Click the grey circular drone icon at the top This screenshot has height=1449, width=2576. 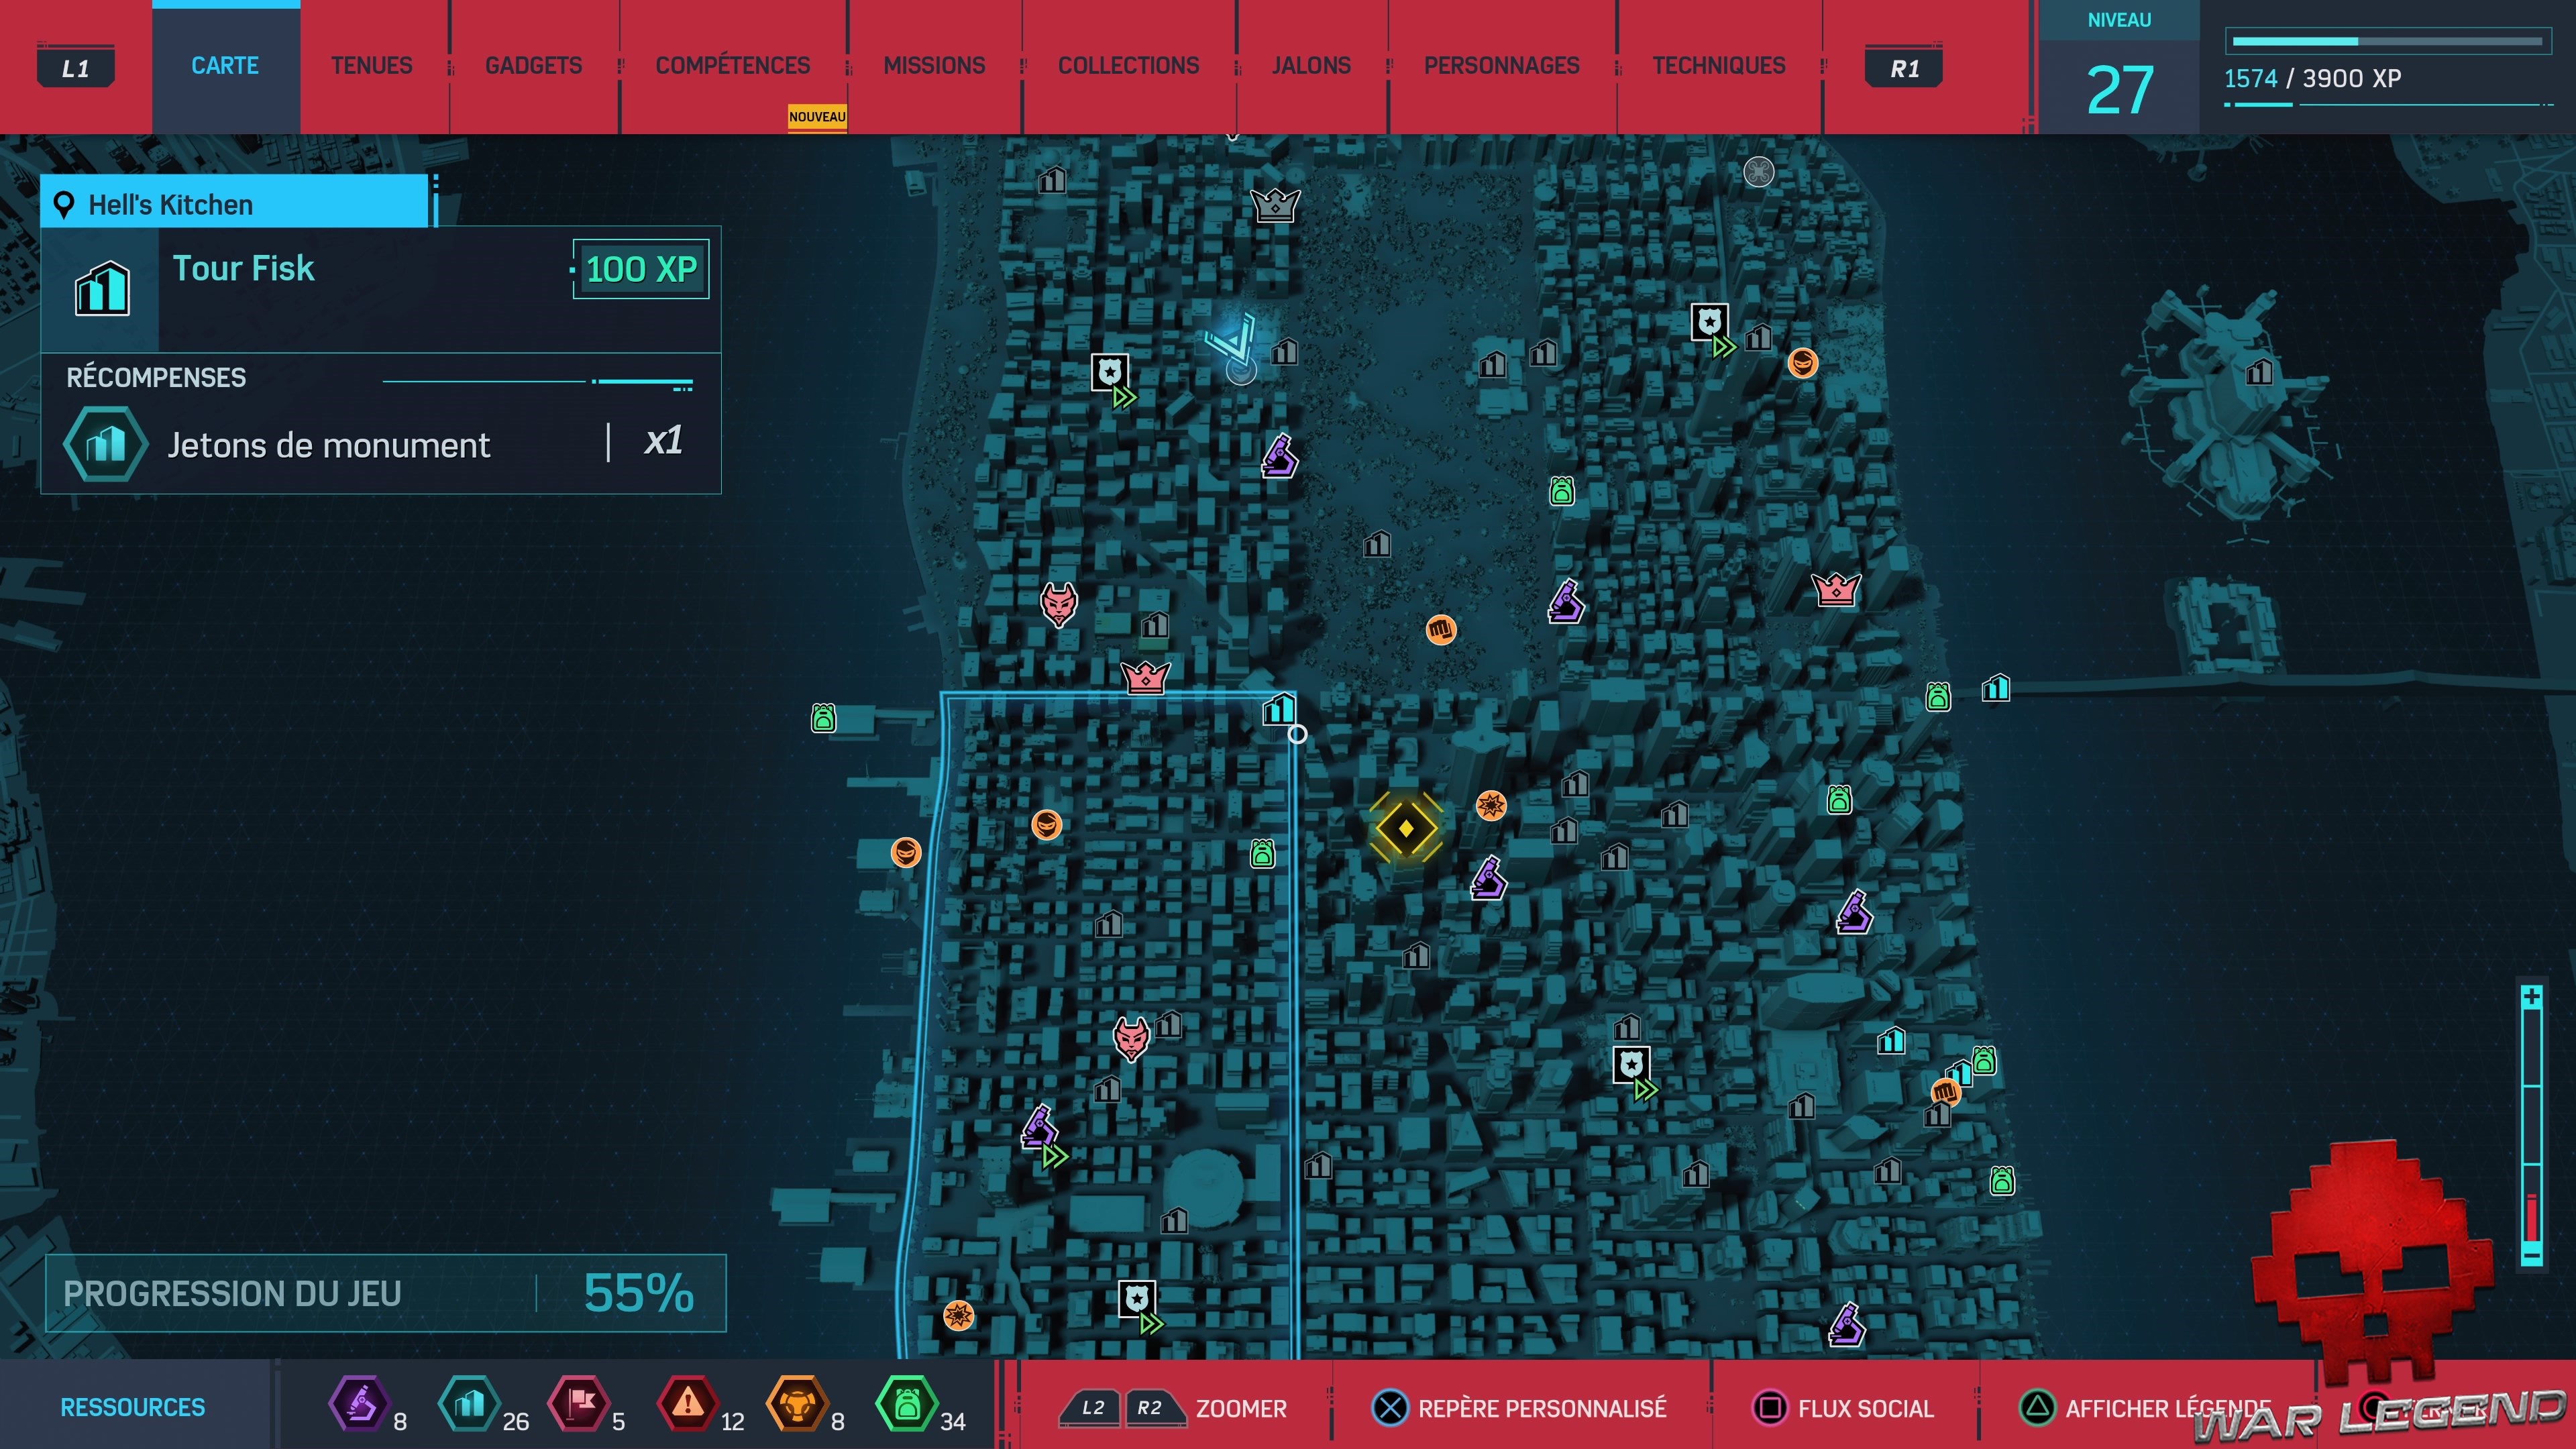coord(1758,172)
